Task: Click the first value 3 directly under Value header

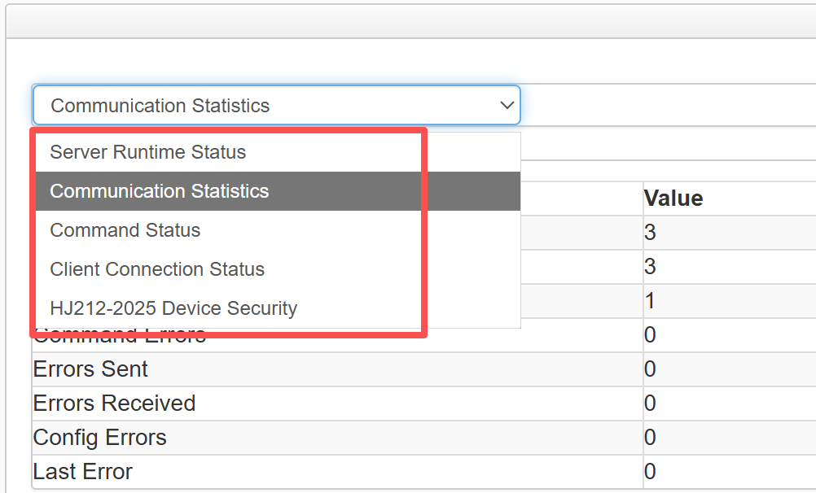Action: (730, 233)
